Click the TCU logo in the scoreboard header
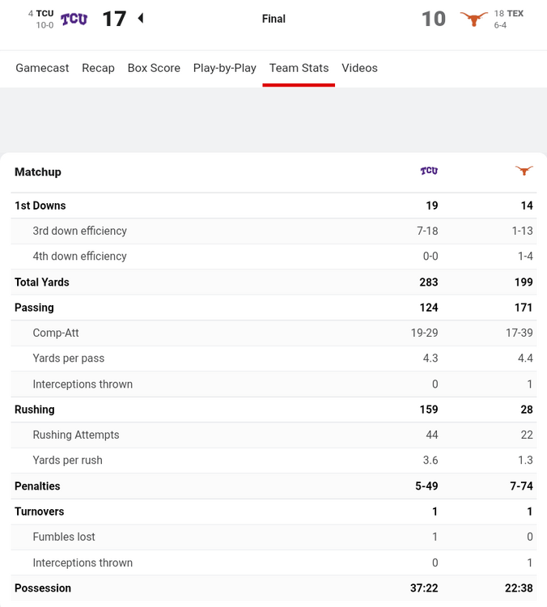Viewport: 547px width, 607px height. [74, 19]
